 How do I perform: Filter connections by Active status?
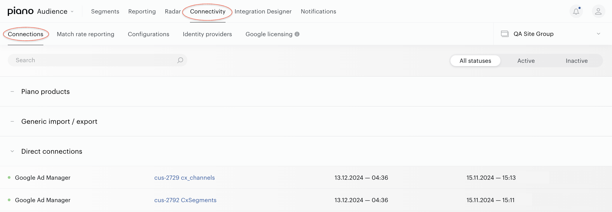tap(526, 61)
